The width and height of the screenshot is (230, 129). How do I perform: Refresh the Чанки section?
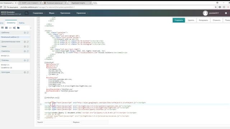tap(28, 47)
